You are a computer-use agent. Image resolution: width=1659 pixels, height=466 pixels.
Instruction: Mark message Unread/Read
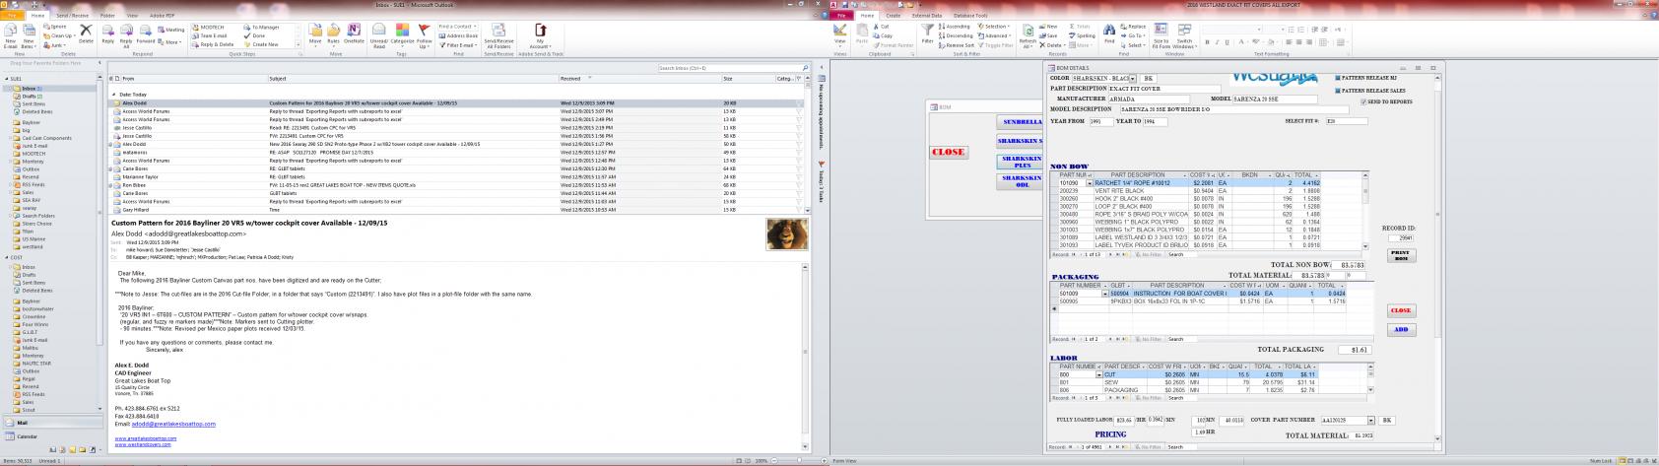[x=379, y=36]
